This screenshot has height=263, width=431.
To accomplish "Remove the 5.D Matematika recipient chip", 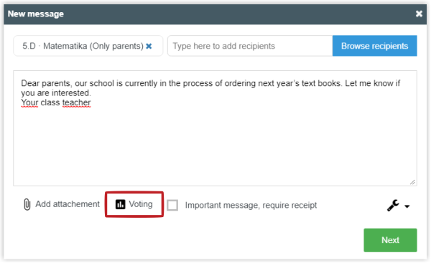I will pyautogui.click(x=149, y=46).
